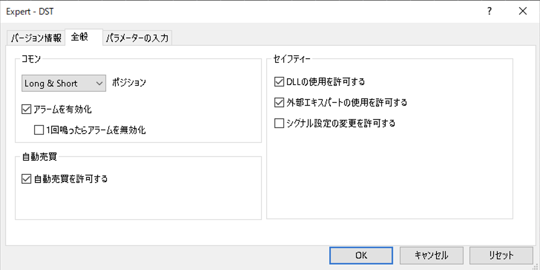
Task: Uncheck 自動売買を許可する checkbox
Action: tap(26, 179)
